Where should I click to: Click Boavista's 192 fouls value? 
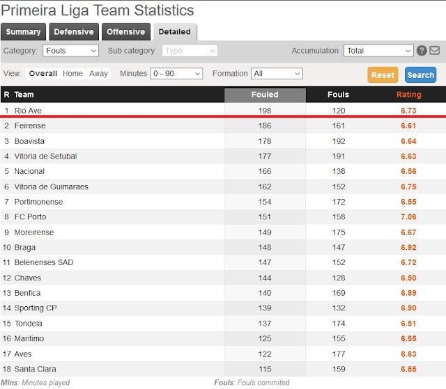tap(339, 141)
